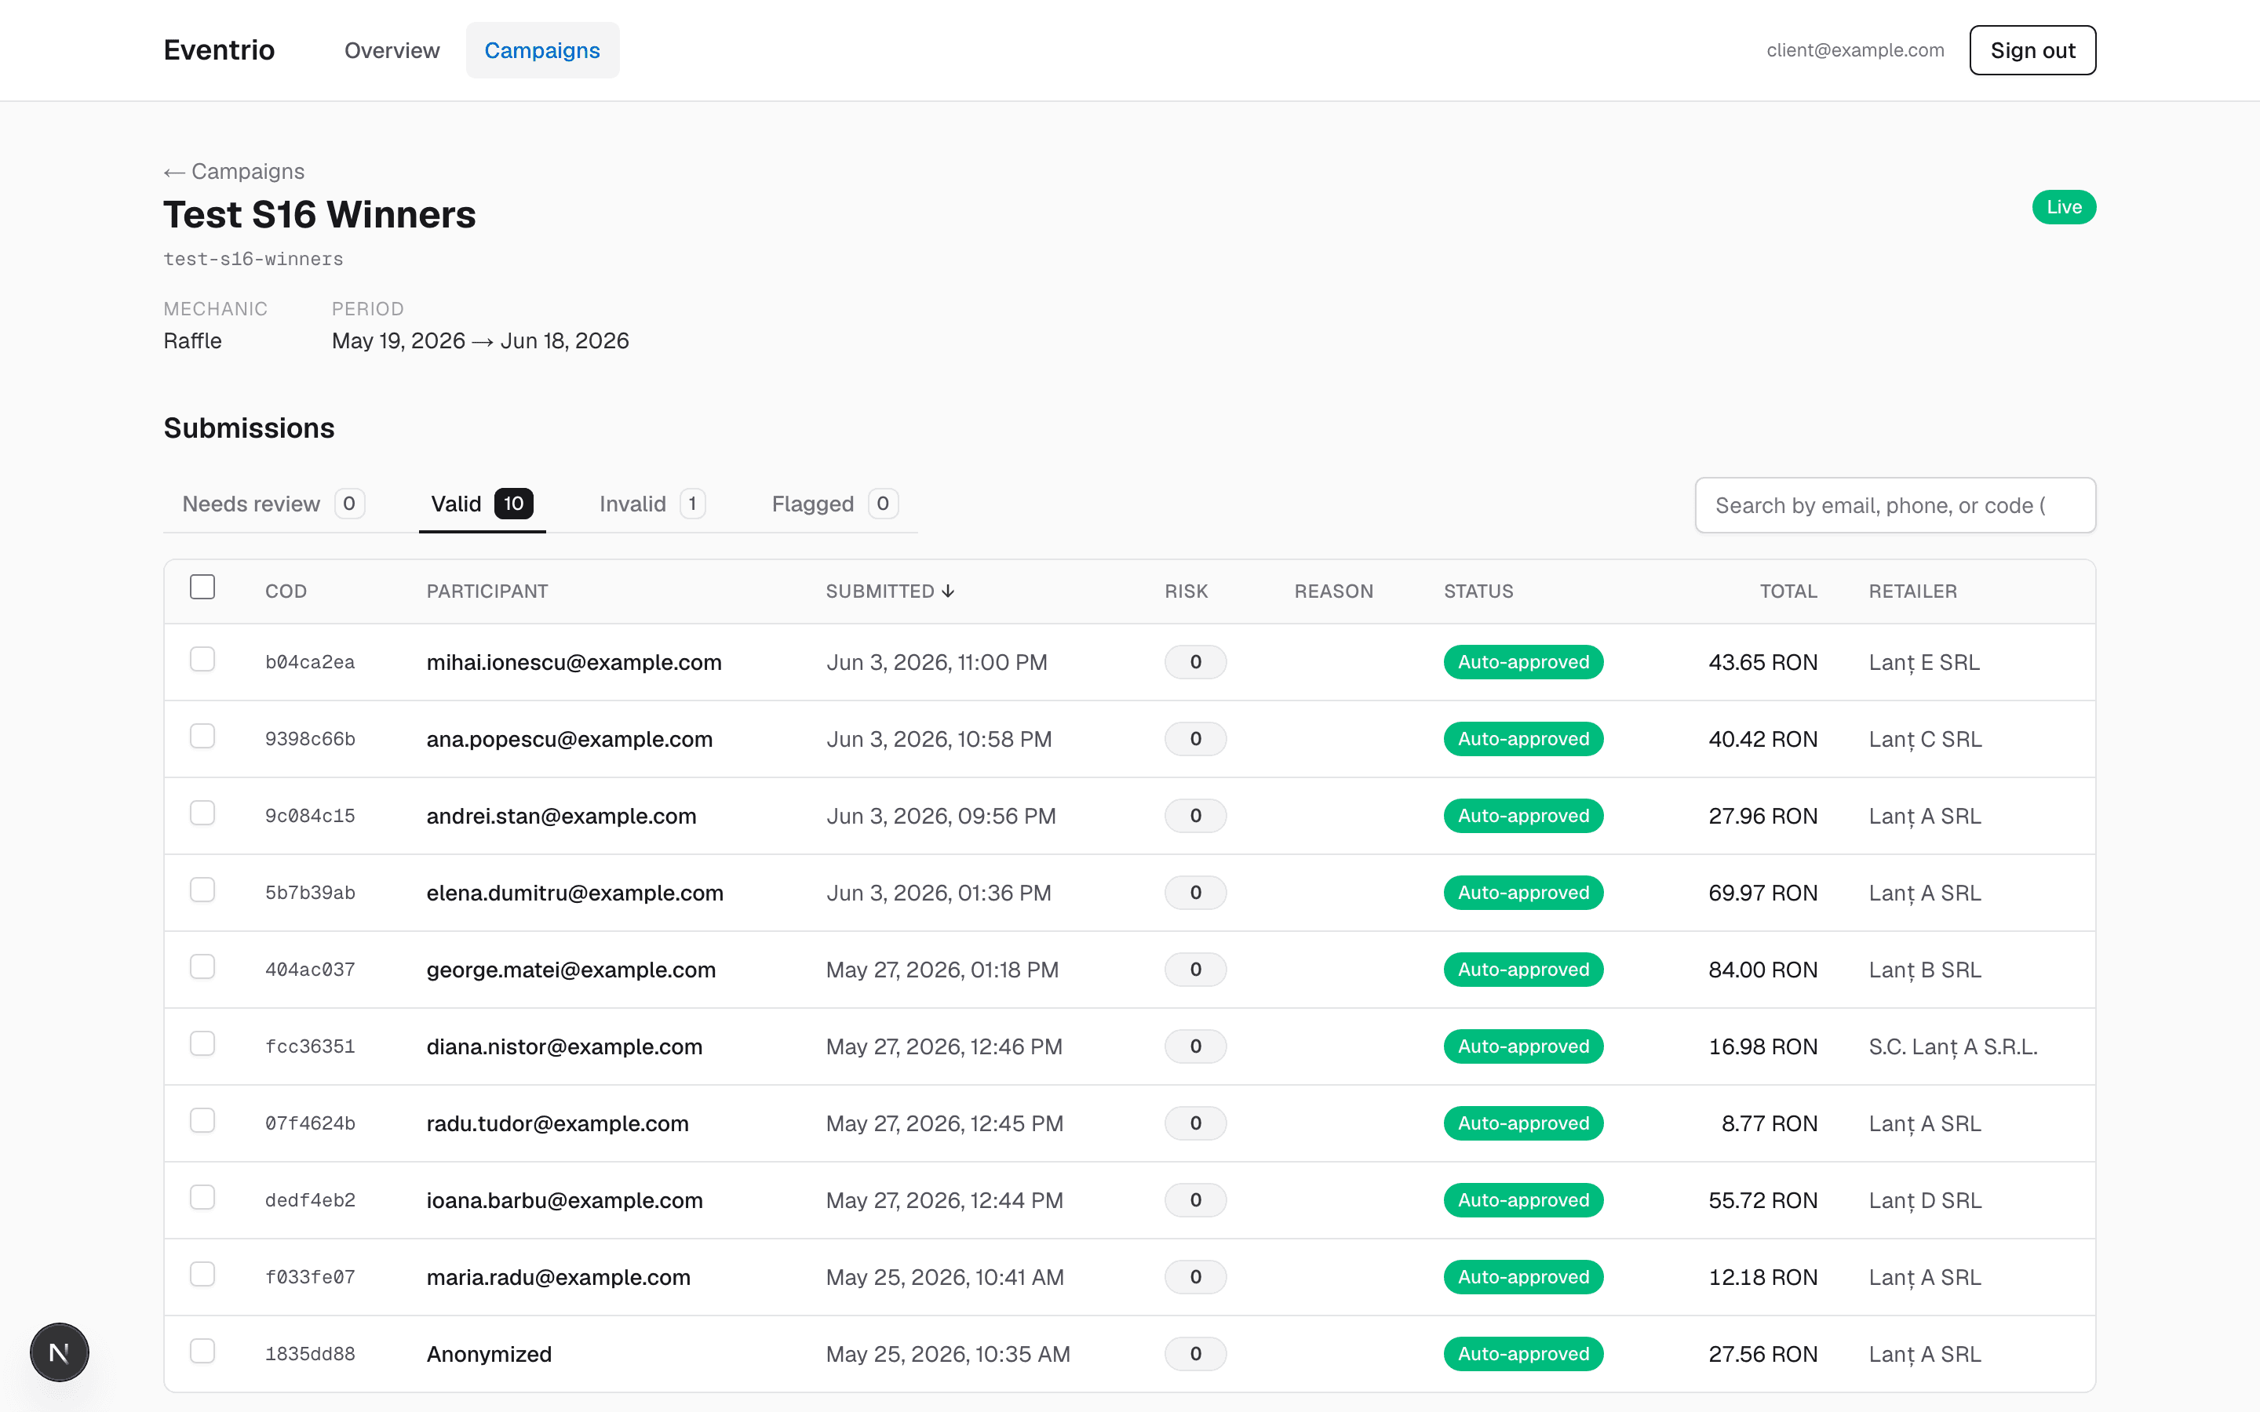Viewport: 2260px width, 1412px height.
Task: Check the box for george.matei row
Action: [202, 966]
